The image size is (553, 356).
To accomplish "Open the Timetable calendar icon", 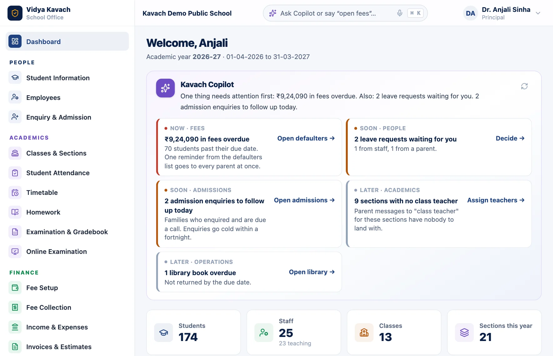I will (15, 193).
